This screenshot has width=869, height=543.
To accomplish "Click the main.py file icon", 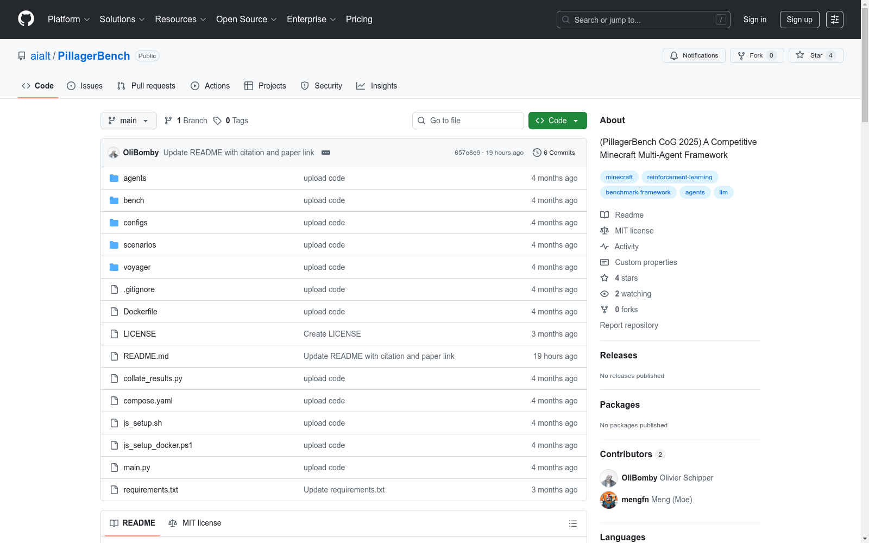I will point(114,468).
